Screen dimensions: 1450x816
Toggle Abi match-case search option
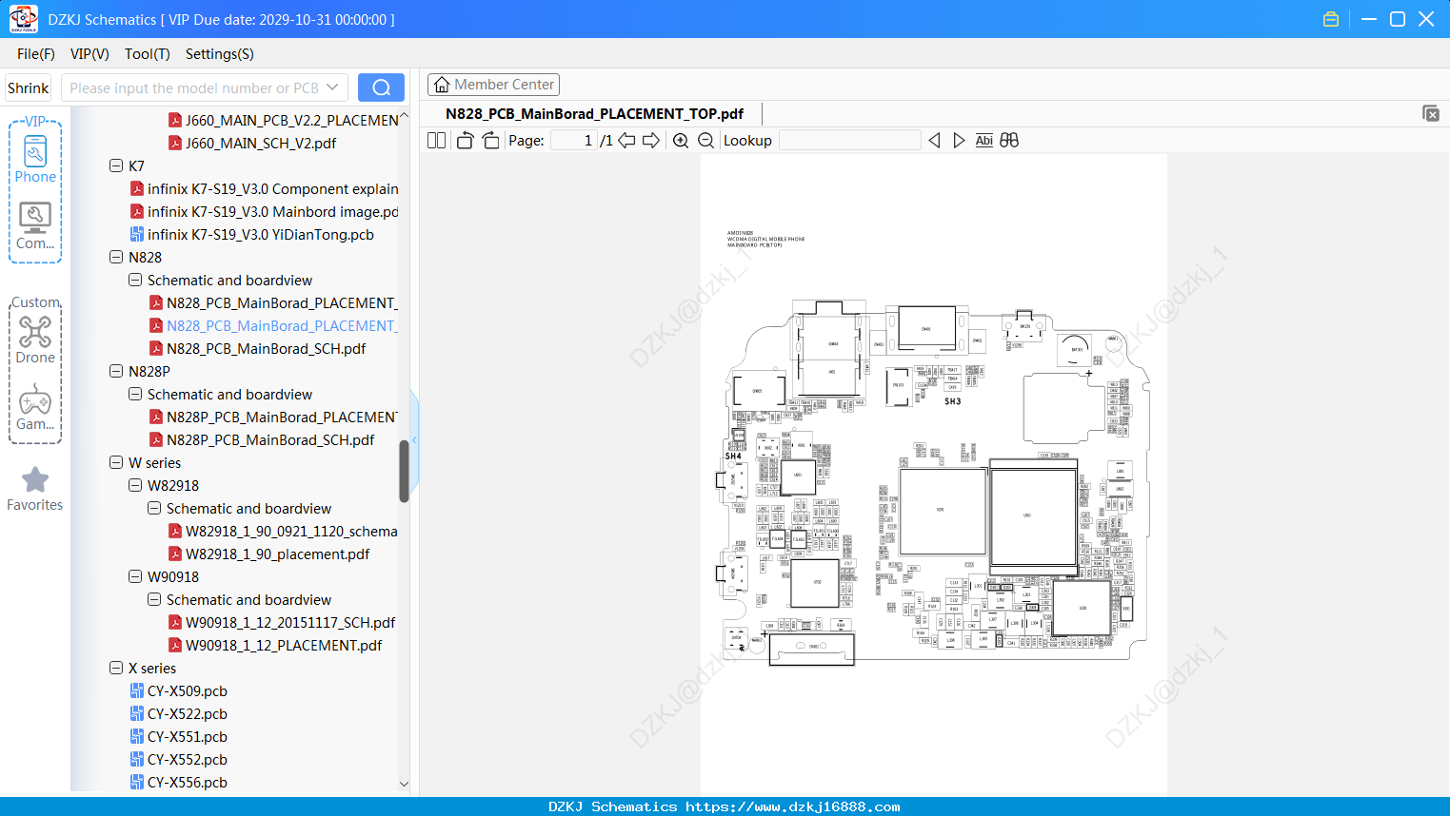pos(983,141)
